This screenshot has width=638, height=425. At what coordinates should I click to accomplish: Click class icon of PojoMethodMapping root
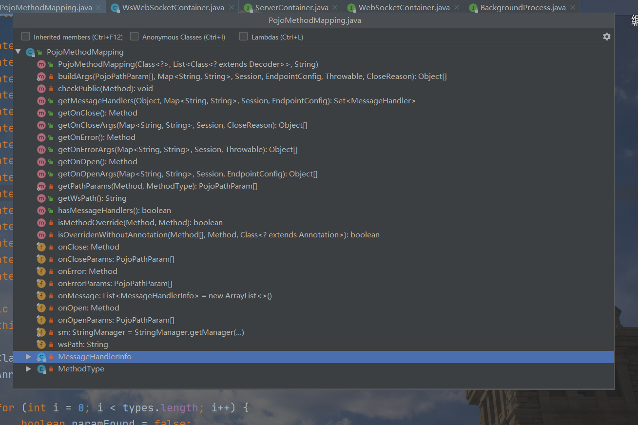[x=30, y=52]
